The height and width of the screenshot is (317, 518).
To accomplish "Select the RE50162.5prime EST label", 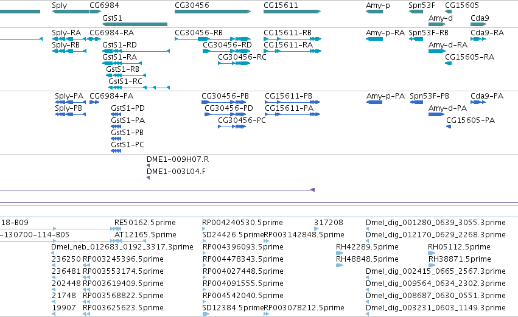I will pos(145,223).
